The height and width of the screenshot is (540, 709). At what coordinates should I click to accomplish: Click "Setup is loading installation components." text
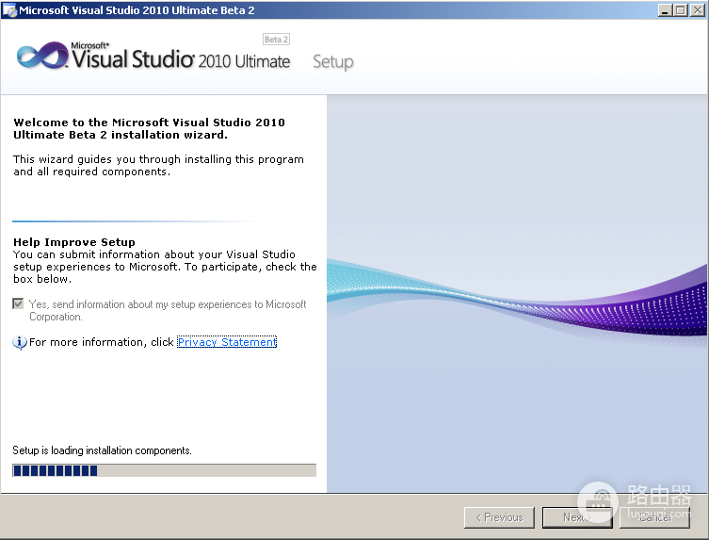tap(103, 450)
